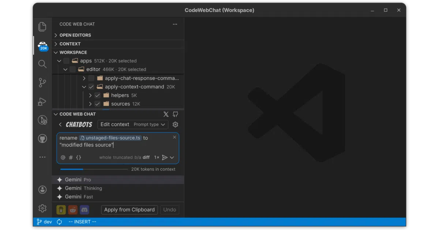Select Gemini Pro chatbot
439x230 pixels.
pos(118,180)
